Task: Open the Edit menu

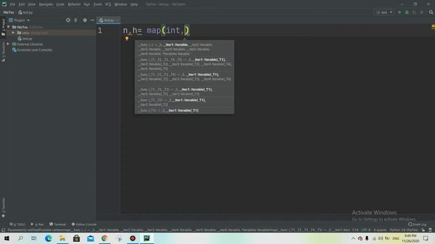Action: [x=21, y=4]
